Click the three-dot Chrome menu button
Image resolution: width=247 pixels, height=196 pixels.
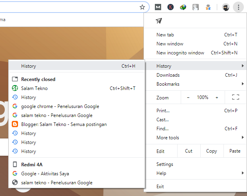(x=238, y=7)
